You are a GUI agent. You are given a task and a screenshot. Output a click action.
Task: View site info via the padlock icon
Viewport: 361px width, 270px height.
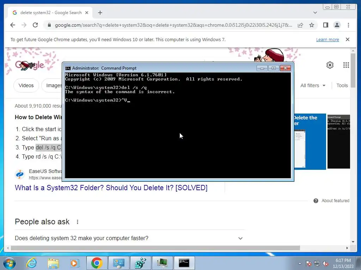tap(49, 25)
